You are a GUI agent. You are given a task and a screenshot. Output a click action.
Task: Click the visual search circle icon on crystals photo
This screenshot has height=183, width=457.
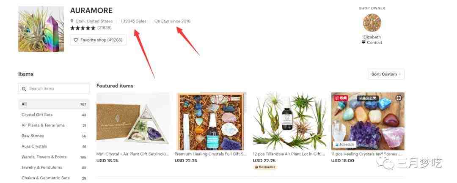pos(399,98)
